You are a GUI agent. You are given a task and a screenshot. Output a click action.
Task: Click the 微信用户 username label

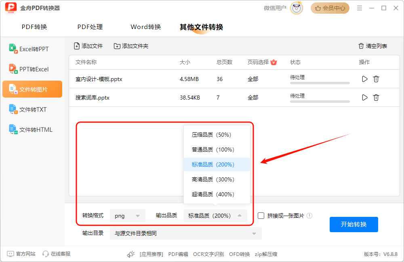(275, 8)
